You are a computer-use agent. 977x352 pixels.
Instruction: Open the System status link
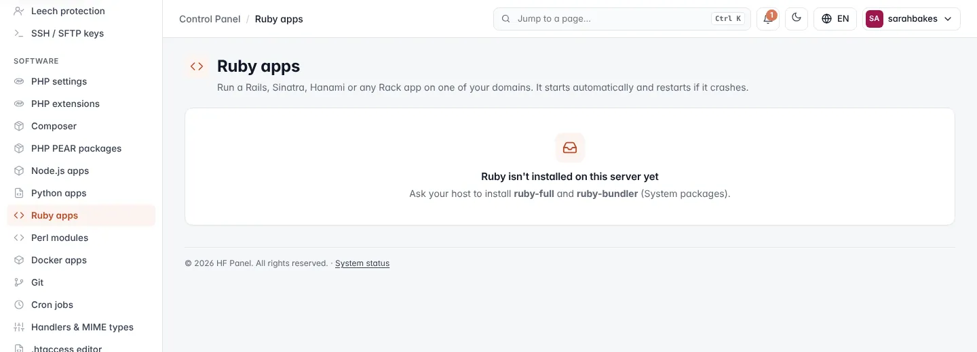(362, 263)
